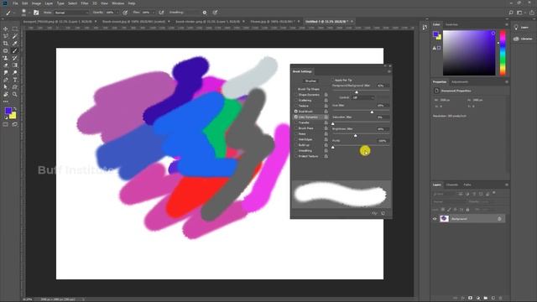Create a new brush preset
Screen dimensions: 537x302
pyautogui.click(x=383, y=213)
